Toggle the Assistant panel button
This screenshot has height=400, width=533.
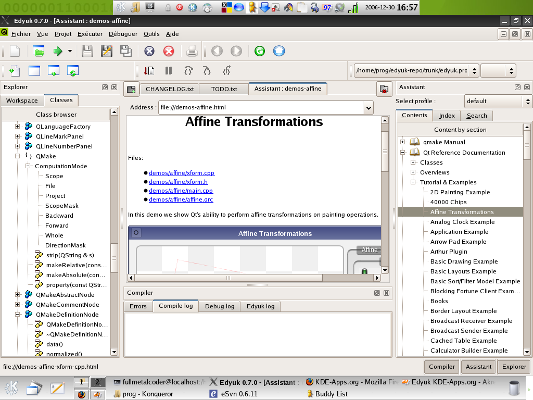coord(478,367)
